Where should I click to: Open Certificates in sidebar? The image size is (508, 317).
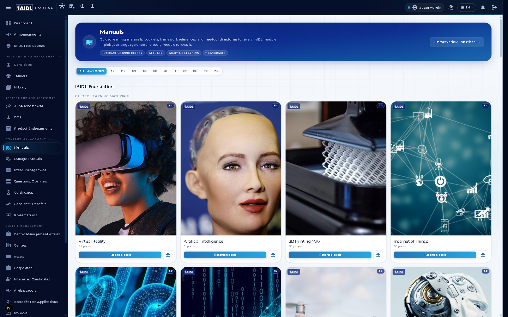pos(32,193)
